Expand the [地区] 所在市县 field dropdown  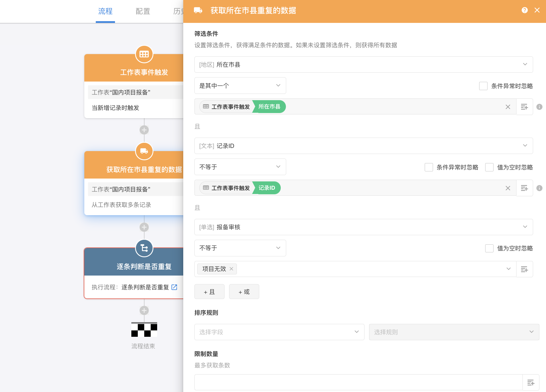click(x=363, y=64)
